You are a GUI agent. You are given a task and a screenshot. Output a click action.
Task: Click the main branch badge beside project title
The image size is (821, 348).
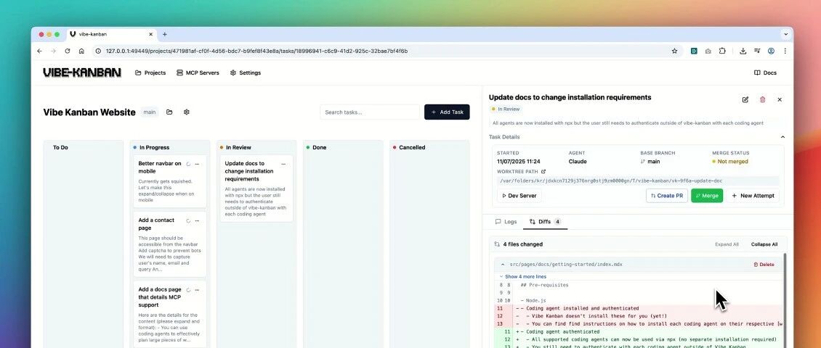pyautogui.click(x=150, y=112)
